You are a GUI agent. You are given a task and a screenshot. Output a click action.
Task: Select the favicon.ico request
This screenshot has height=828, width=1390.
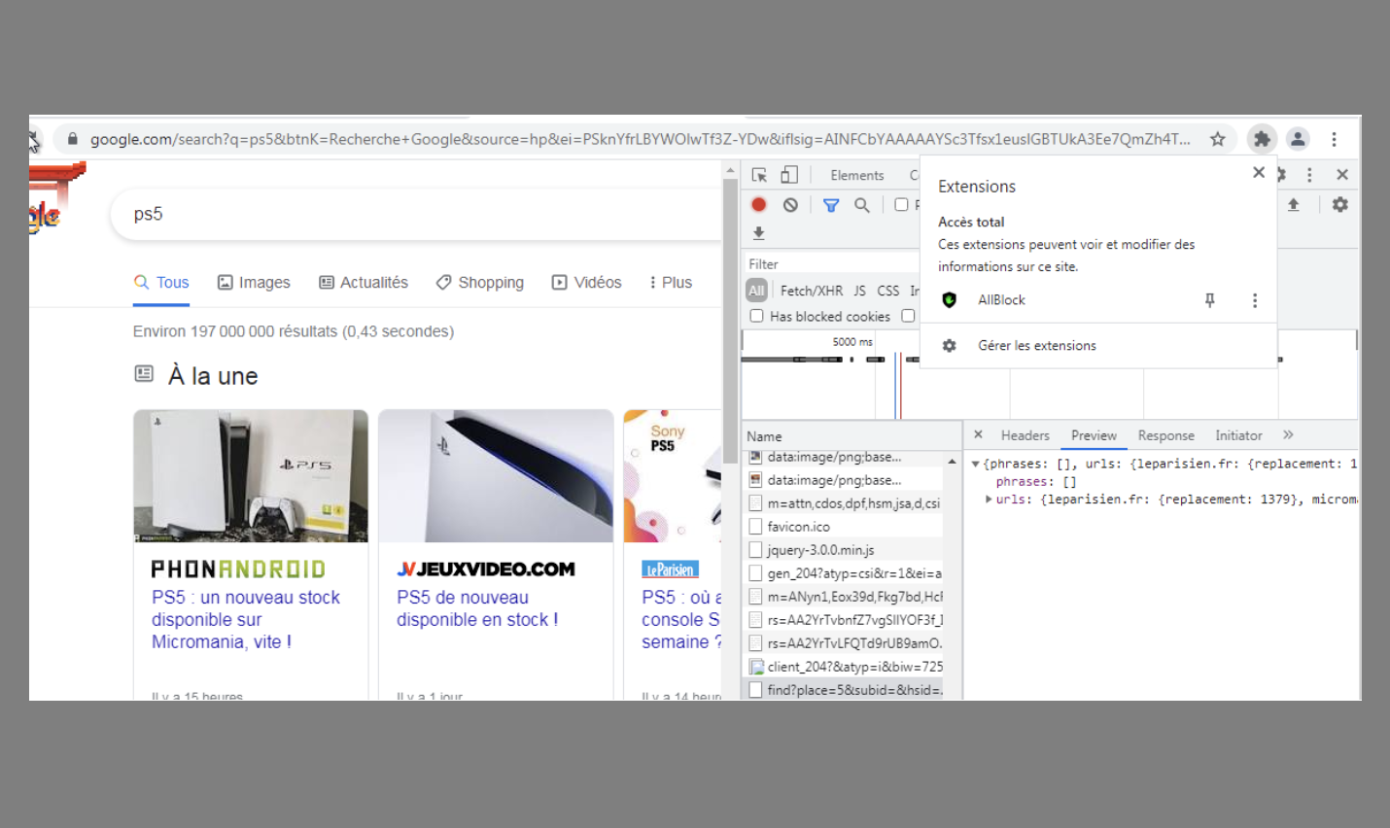(x=843, y=527)
